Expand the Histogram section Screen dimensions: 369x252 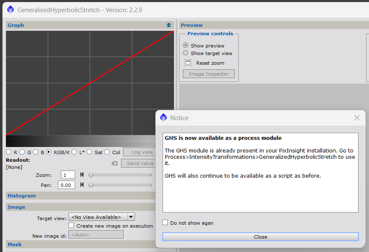coord(81,196)
